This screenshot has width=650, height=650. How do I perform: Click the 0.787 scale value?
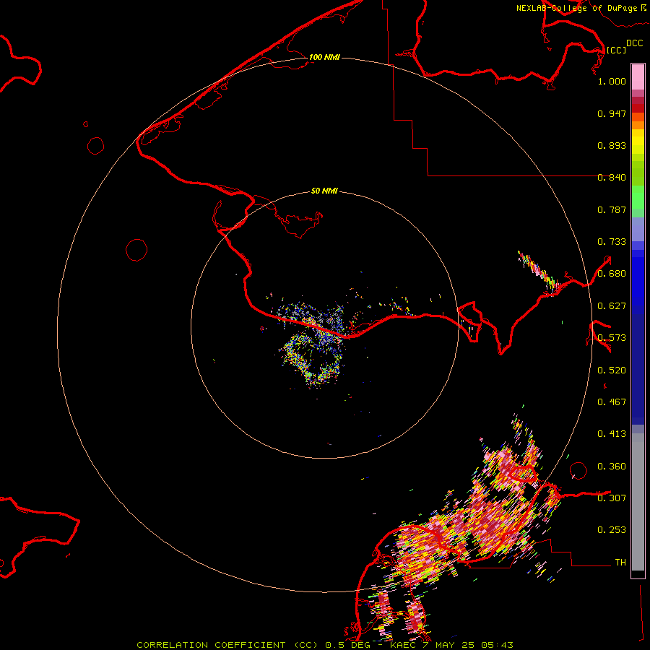pyautogui.click(x=612, y=209)
